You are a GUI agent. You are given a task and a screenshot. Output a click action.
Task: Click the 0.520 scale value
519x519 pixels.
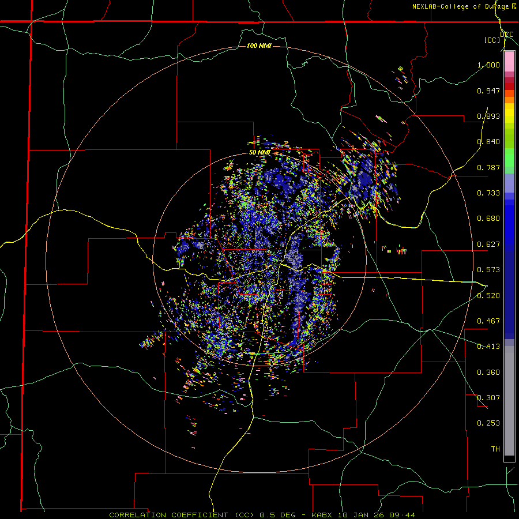pyautogui.click(x=488, y=296)
